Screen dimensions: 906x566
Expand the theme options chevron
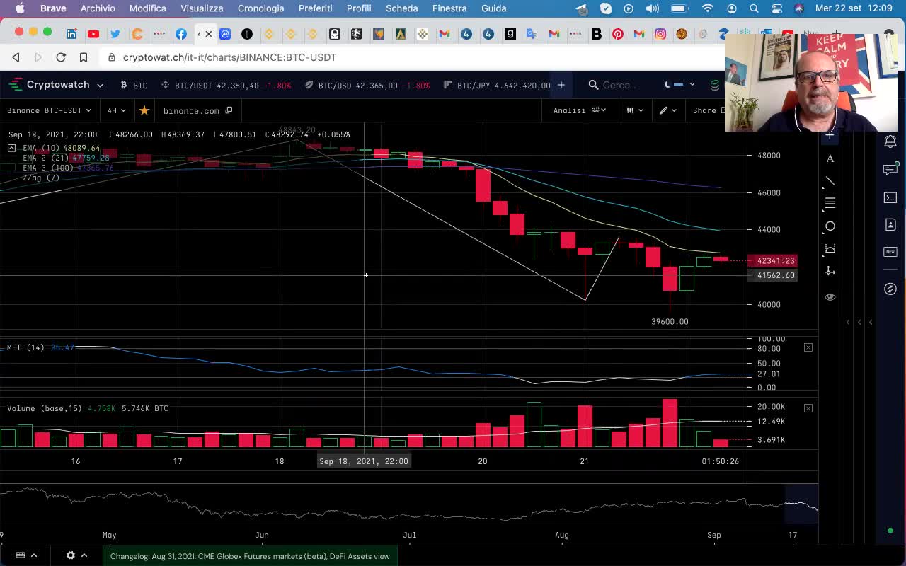tap(692, 85)
